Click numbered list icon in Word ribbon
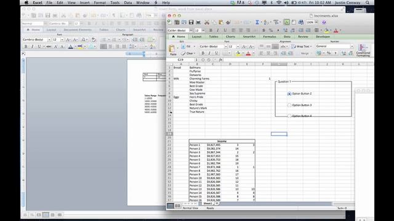Image resolution: width=394 pixels, height=221 pixels. point(115,39)
